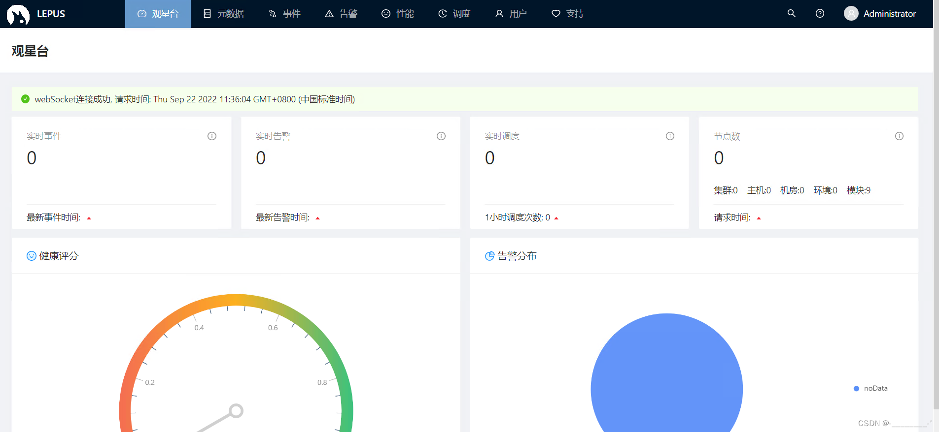Open the 事件 menu

pos(284,14)
